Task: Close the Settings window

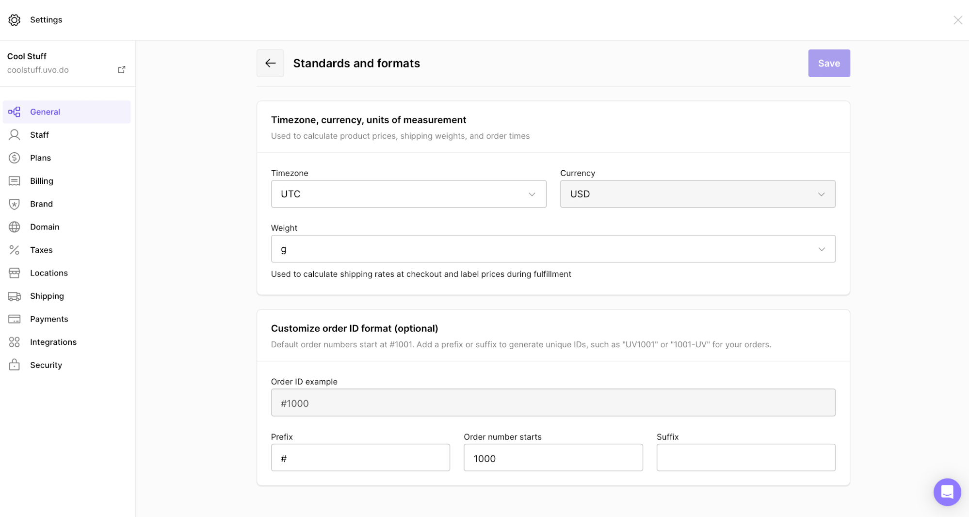Action: (957, 20)
